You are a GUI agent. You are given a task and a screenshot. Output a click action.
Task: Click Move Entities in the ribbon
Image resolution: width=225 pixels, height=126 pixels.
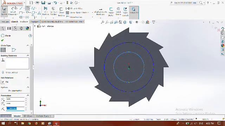click(74, 17)
